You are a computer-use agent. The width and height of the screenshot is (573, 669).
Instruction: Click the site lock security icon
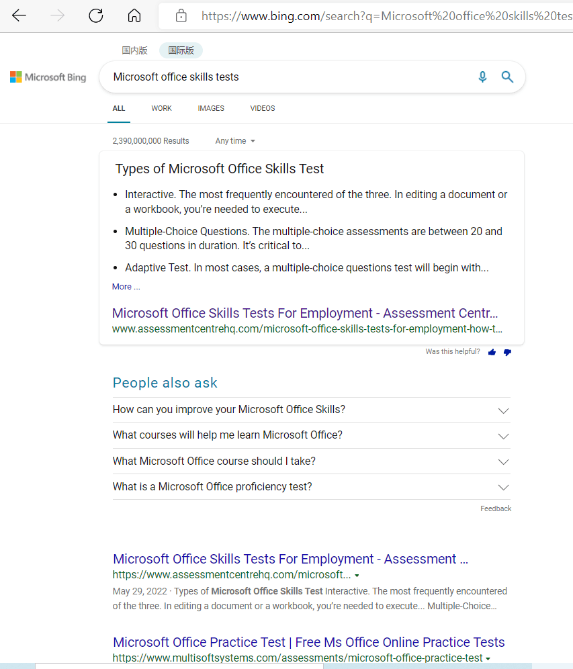point(181,16)
